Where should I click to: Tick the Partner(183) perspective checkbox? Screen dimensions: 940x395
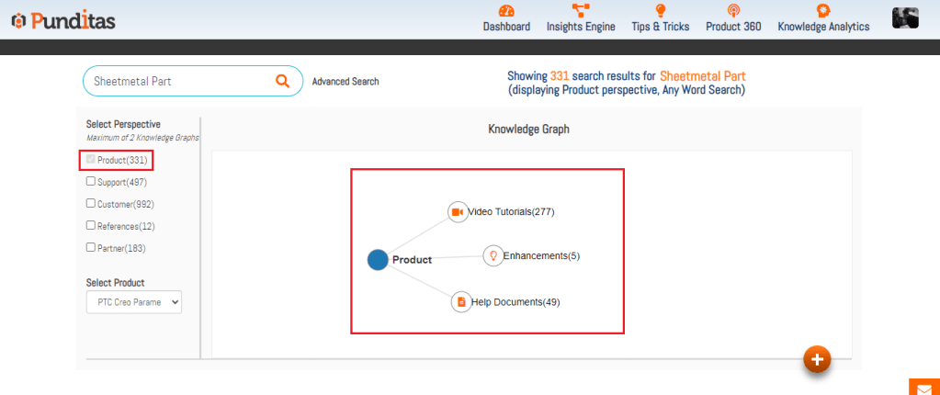pyautogui.click(x=91, y=247)
